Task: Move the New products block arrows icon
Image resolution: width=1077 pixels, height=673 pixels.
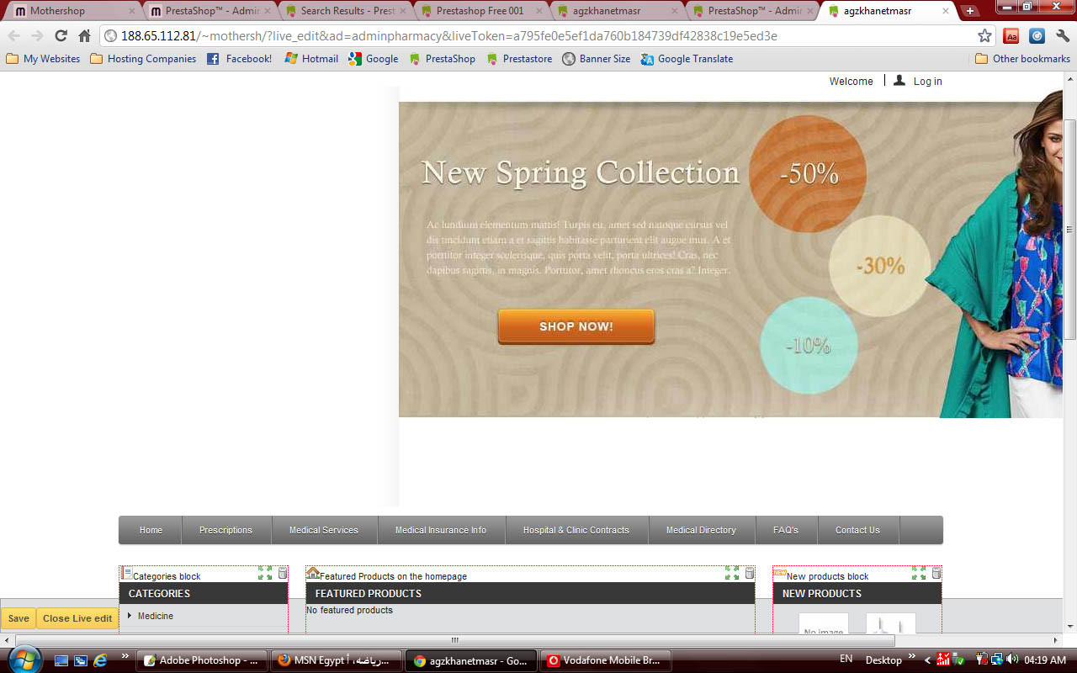Action: click(x=919, y=573)
